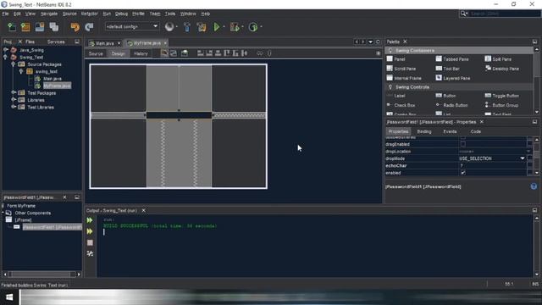Switch to the History view tab

[x=141, y=53]
